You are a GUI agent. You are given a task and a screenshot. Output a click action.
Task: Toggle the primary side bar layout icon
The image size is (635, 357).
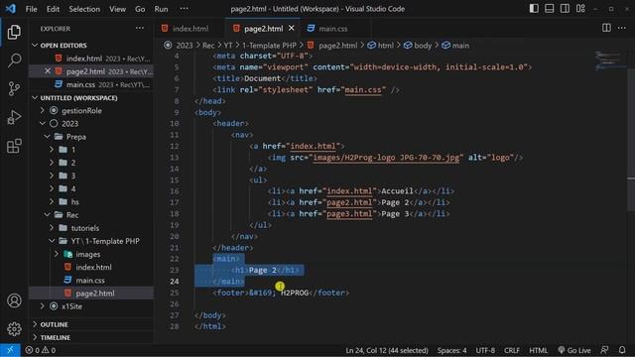tap(534, 9)
